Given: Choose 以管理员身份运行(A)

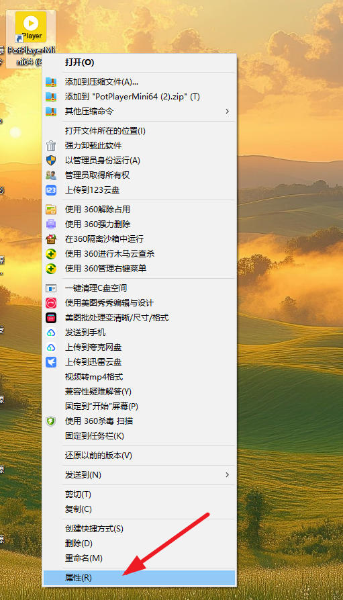Looking at the screenshot, I should 139,161.
